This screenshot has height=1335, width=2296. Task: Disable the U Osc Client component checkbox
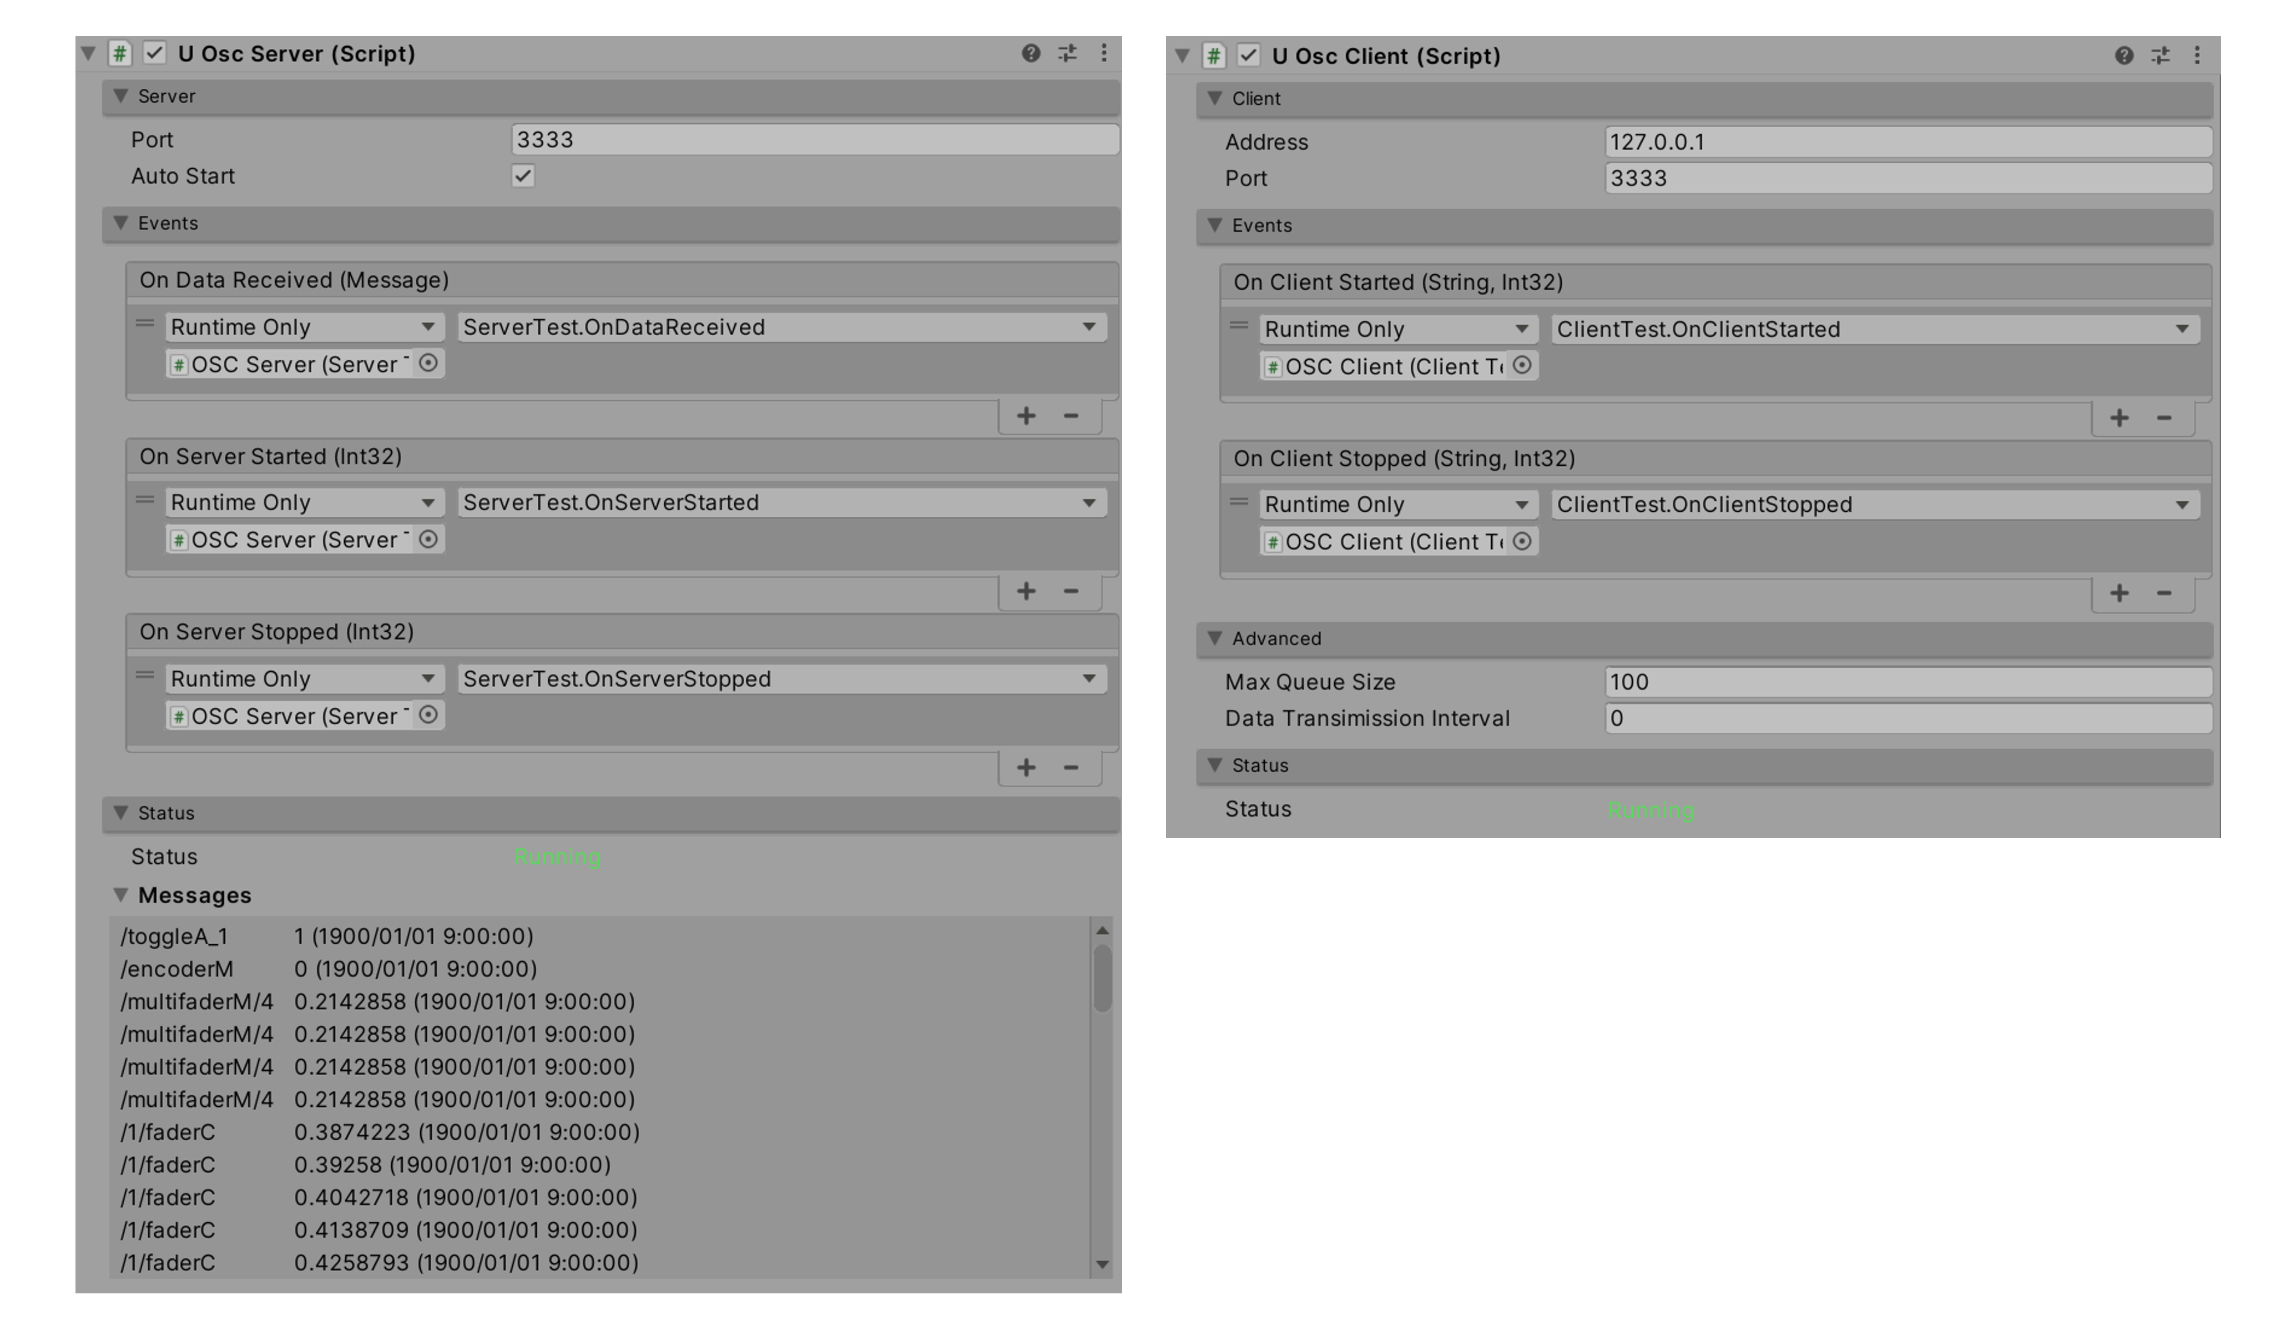click(1248, 56)
